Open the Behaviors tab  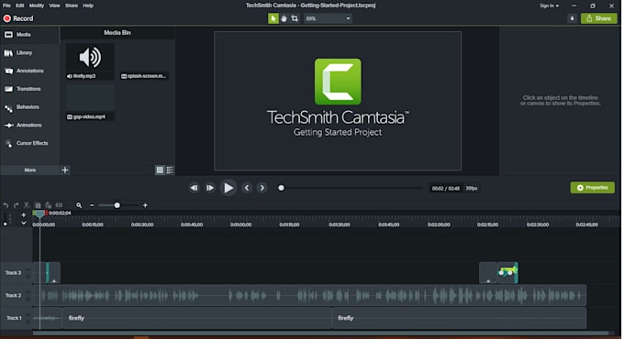pos(30,107)
